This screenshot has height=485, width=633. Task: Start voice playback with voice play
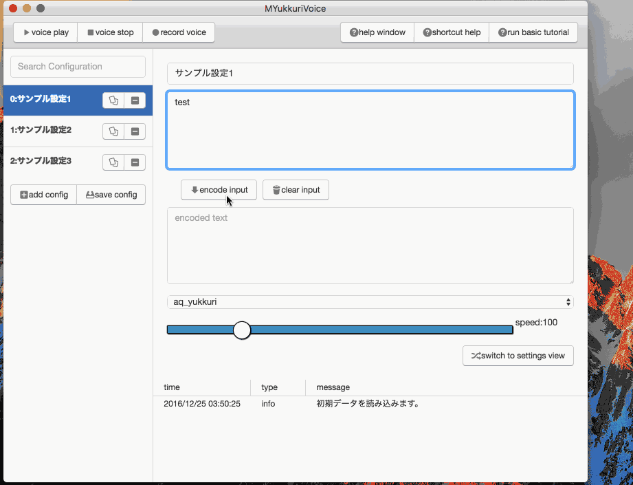coord(45,32)
